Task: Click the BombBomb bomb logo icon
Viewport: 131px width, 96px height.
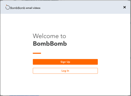Action: [x=8, y=7]
